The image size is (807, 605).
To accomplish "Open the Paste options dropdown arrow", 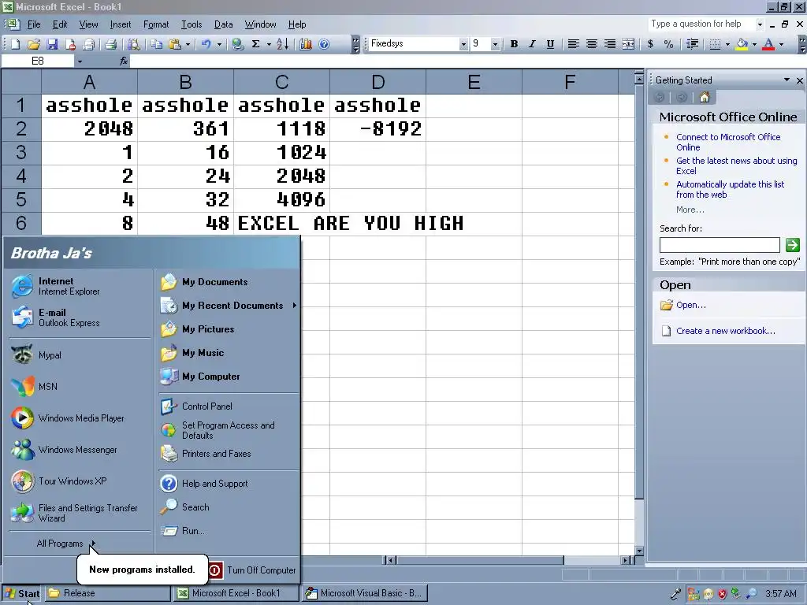I will click(188, 44).
